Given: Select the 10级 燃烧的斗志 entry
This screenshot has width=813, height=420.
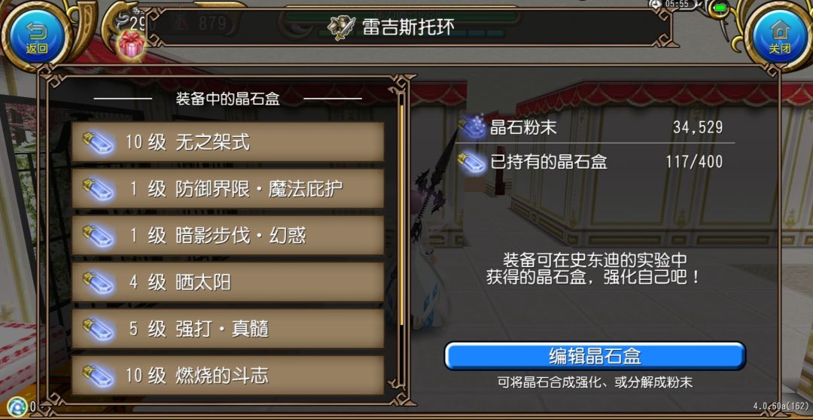Looking at the screenshot, I should pos(228,376).
